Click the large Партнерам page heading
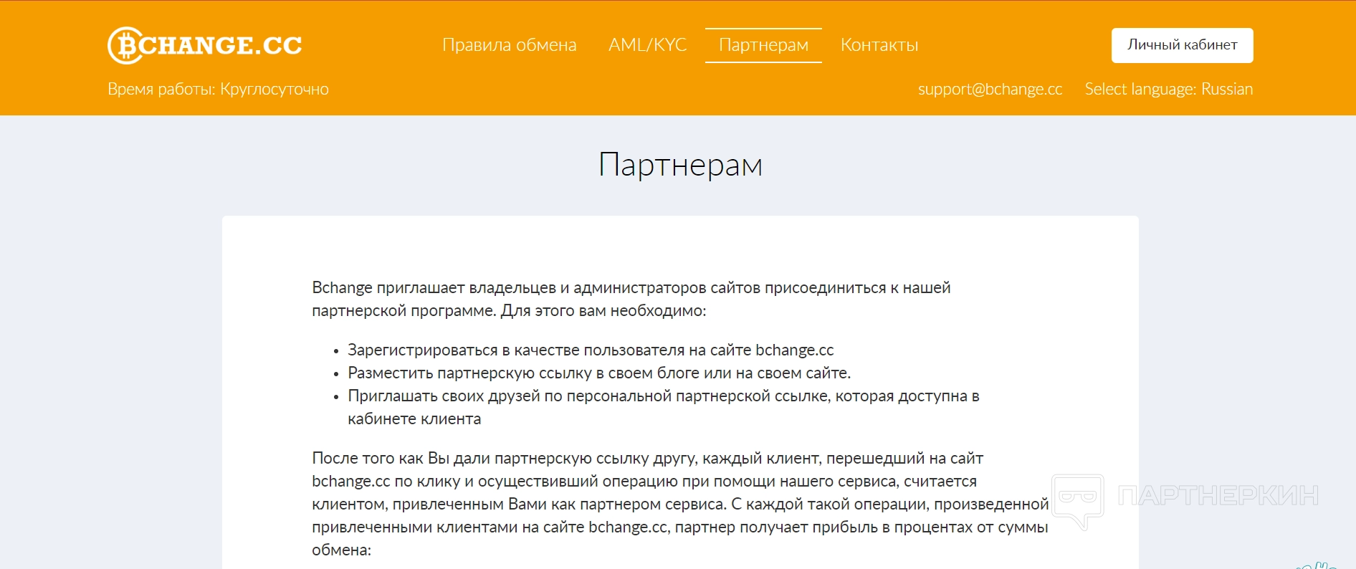The width and height of the screenshot is (1356, 569). click(x=680, y=165)
